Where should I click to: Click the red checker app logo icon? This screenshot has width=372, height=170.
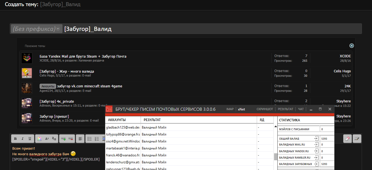coord(109,109)
